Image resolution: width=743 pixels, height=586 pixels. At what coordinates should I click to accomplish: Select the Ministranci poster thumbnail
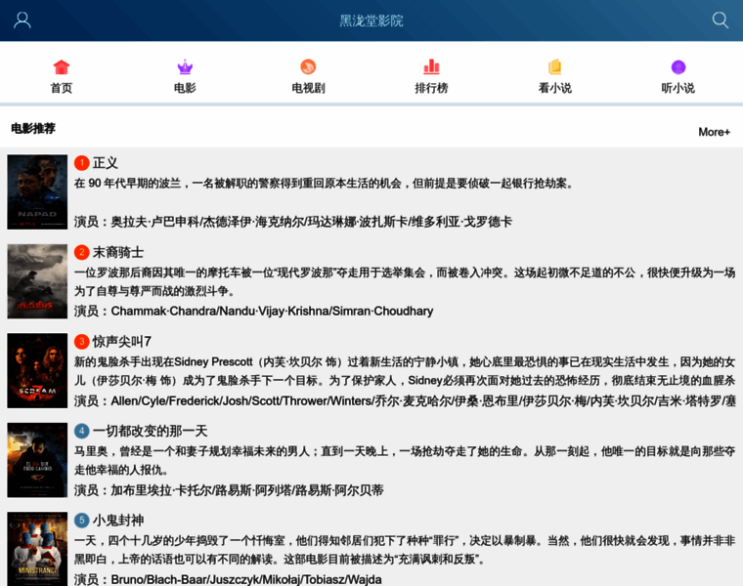point(37,549)
